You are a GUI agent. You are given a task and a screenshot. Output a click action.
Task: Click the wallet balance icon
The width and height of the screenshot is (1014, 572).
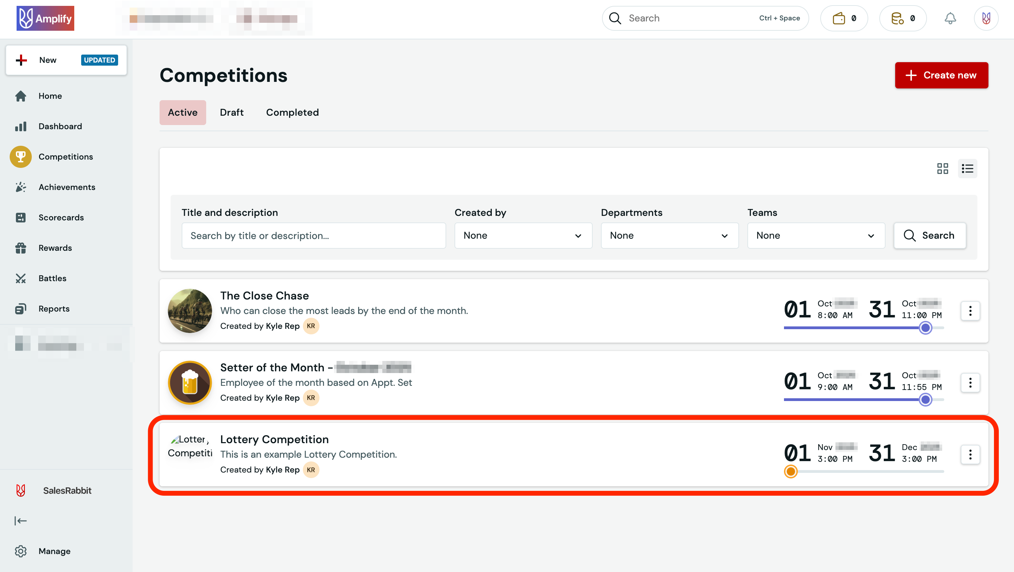[x=839, y=18]
